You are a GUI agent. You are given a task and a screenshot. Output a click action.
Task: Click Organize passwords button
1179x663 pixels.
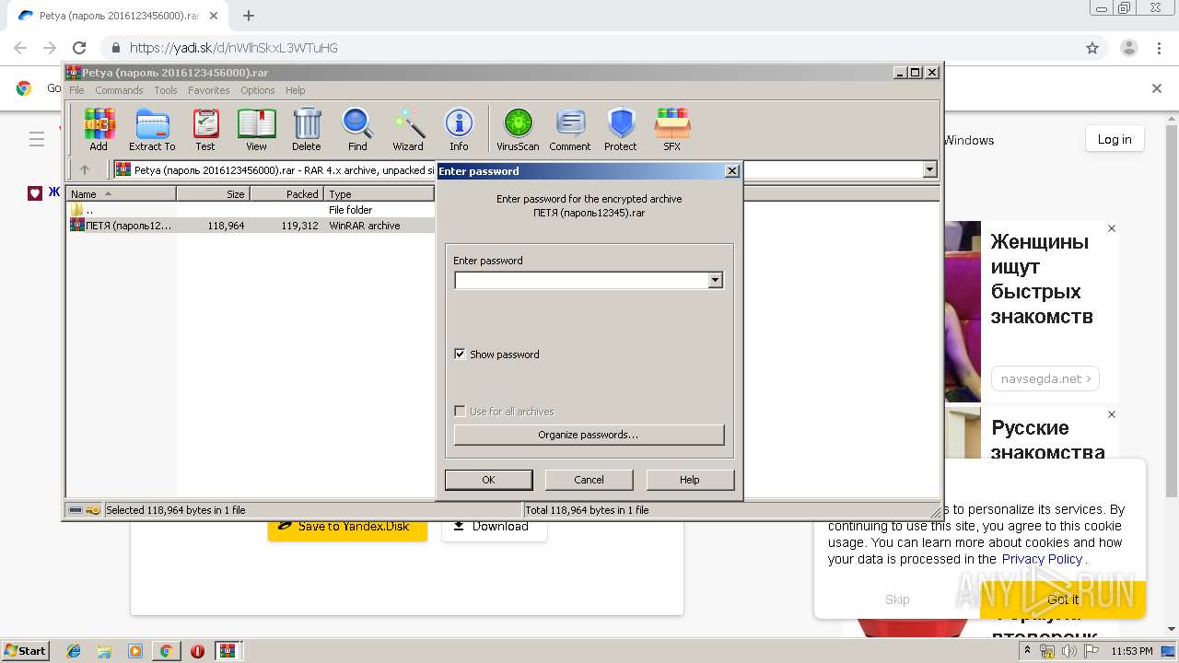click(589, 435)
